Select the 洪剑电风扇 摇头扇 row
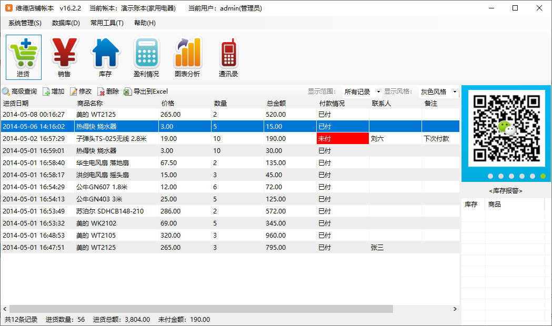This screenshot has width=552, height=326. click(230, 175)
